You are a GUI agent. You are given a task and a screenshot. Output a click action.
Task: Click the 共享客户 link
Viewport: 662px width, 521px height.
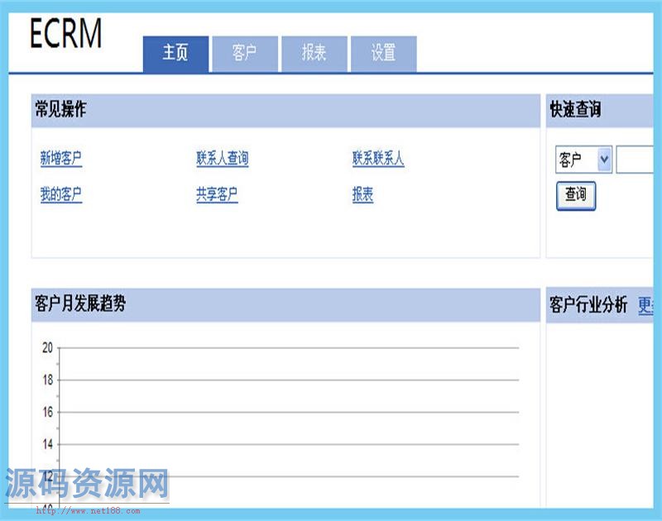click(217, 194)
